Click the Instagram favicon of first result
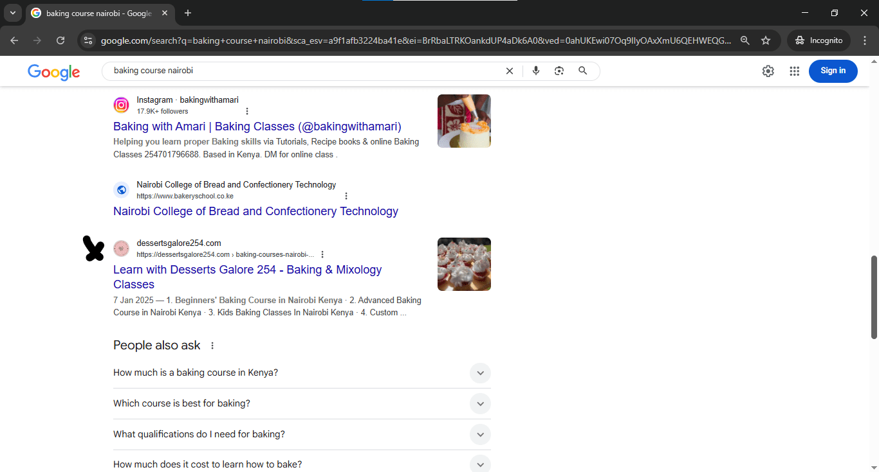Screen dimensions: 879x472 (121, 105)
